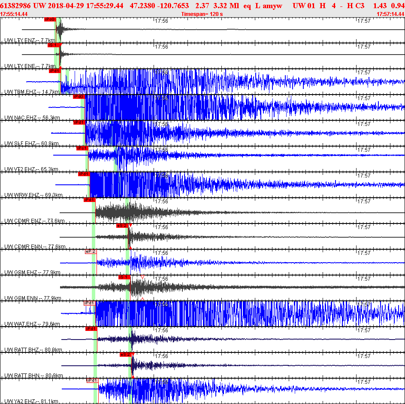Click the iPd1 pick flag on WRW EHZ

click(84, 174)
